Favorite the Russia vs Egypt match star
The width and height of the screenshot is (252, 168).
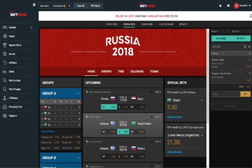click(152, 92)
